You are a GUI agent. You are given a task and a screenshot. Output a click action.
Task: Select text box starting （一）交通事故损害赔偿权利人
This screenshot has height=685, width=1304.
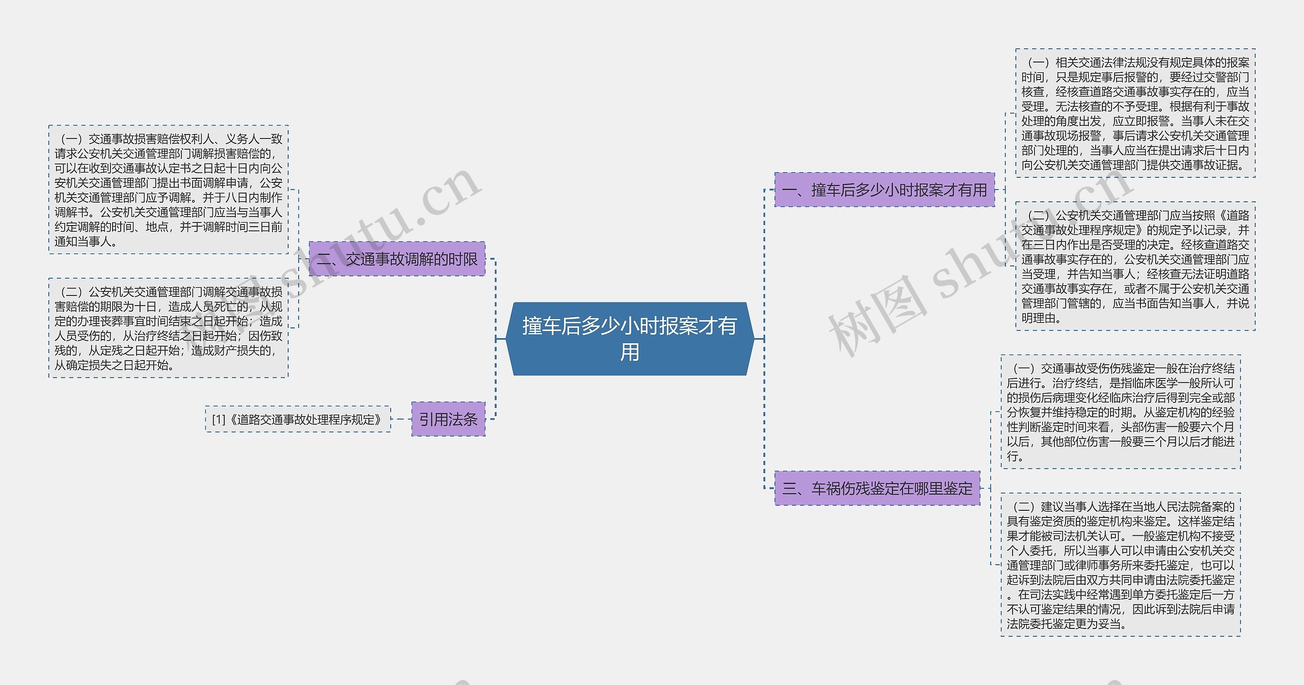[169, 189]
